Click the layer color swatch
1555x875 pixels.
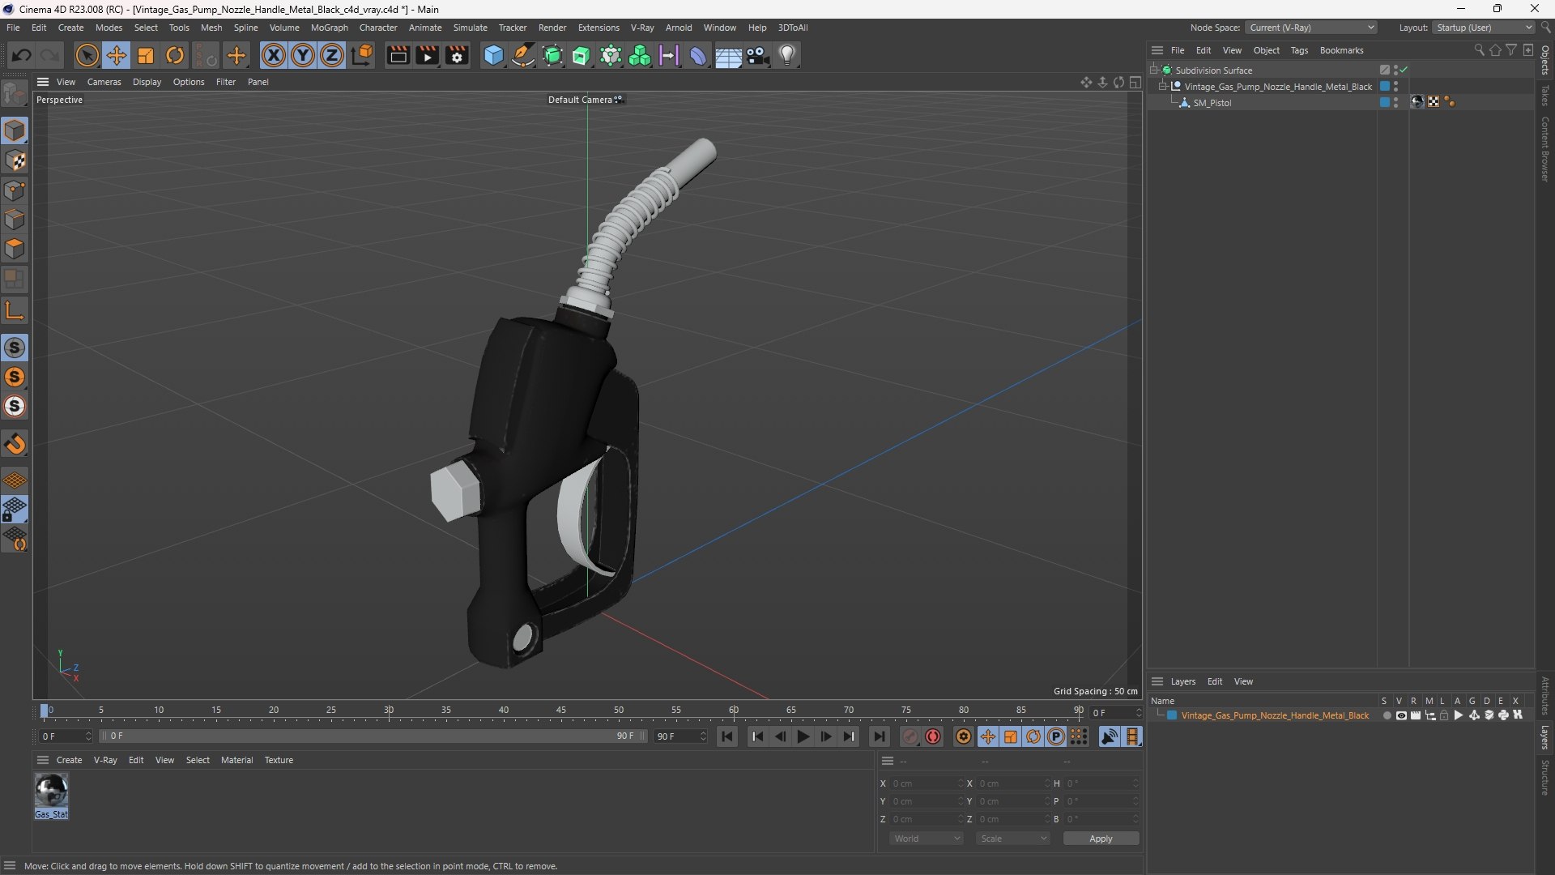(x=1172, y=715)
